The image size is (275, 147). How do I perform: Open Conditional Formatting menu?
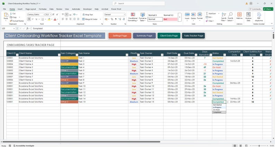[133, 17]
